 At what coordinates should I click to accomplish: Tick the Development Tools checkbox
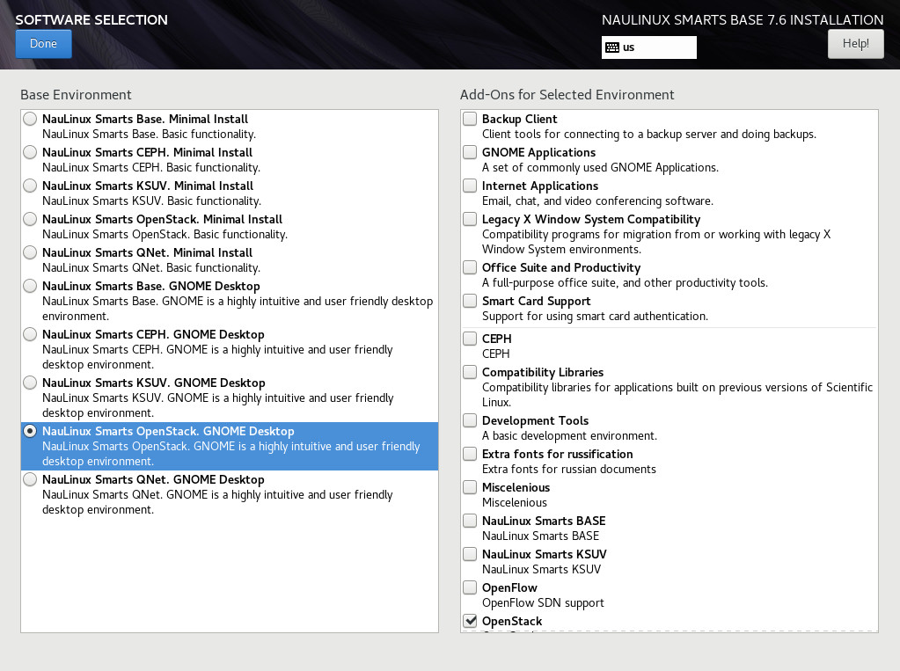(x=471, y=420)
